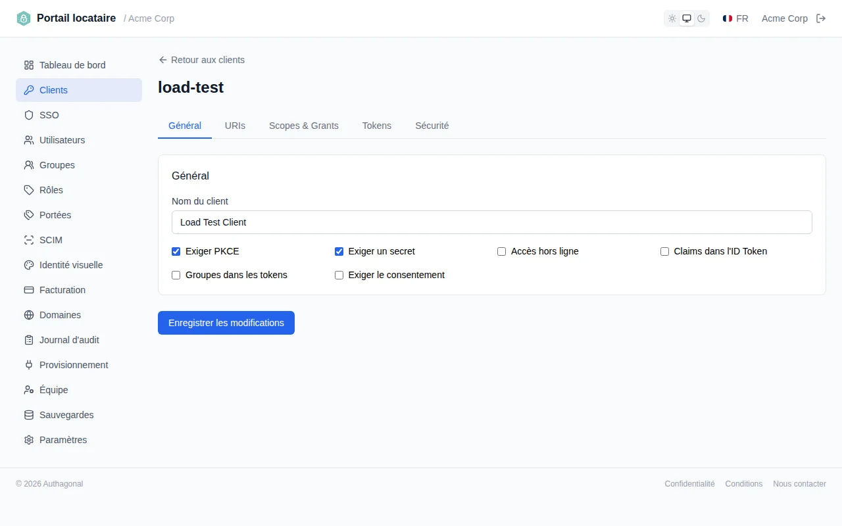Open Tableau de bord in sidebar

point(79,65)
